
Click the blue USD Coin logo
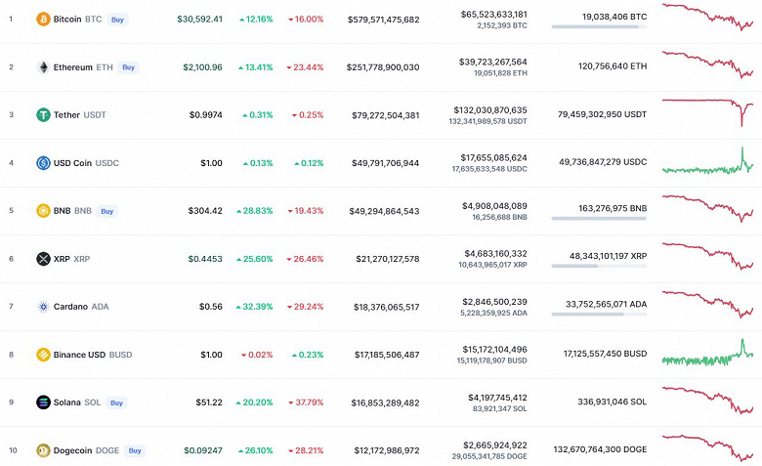point(43,163)
